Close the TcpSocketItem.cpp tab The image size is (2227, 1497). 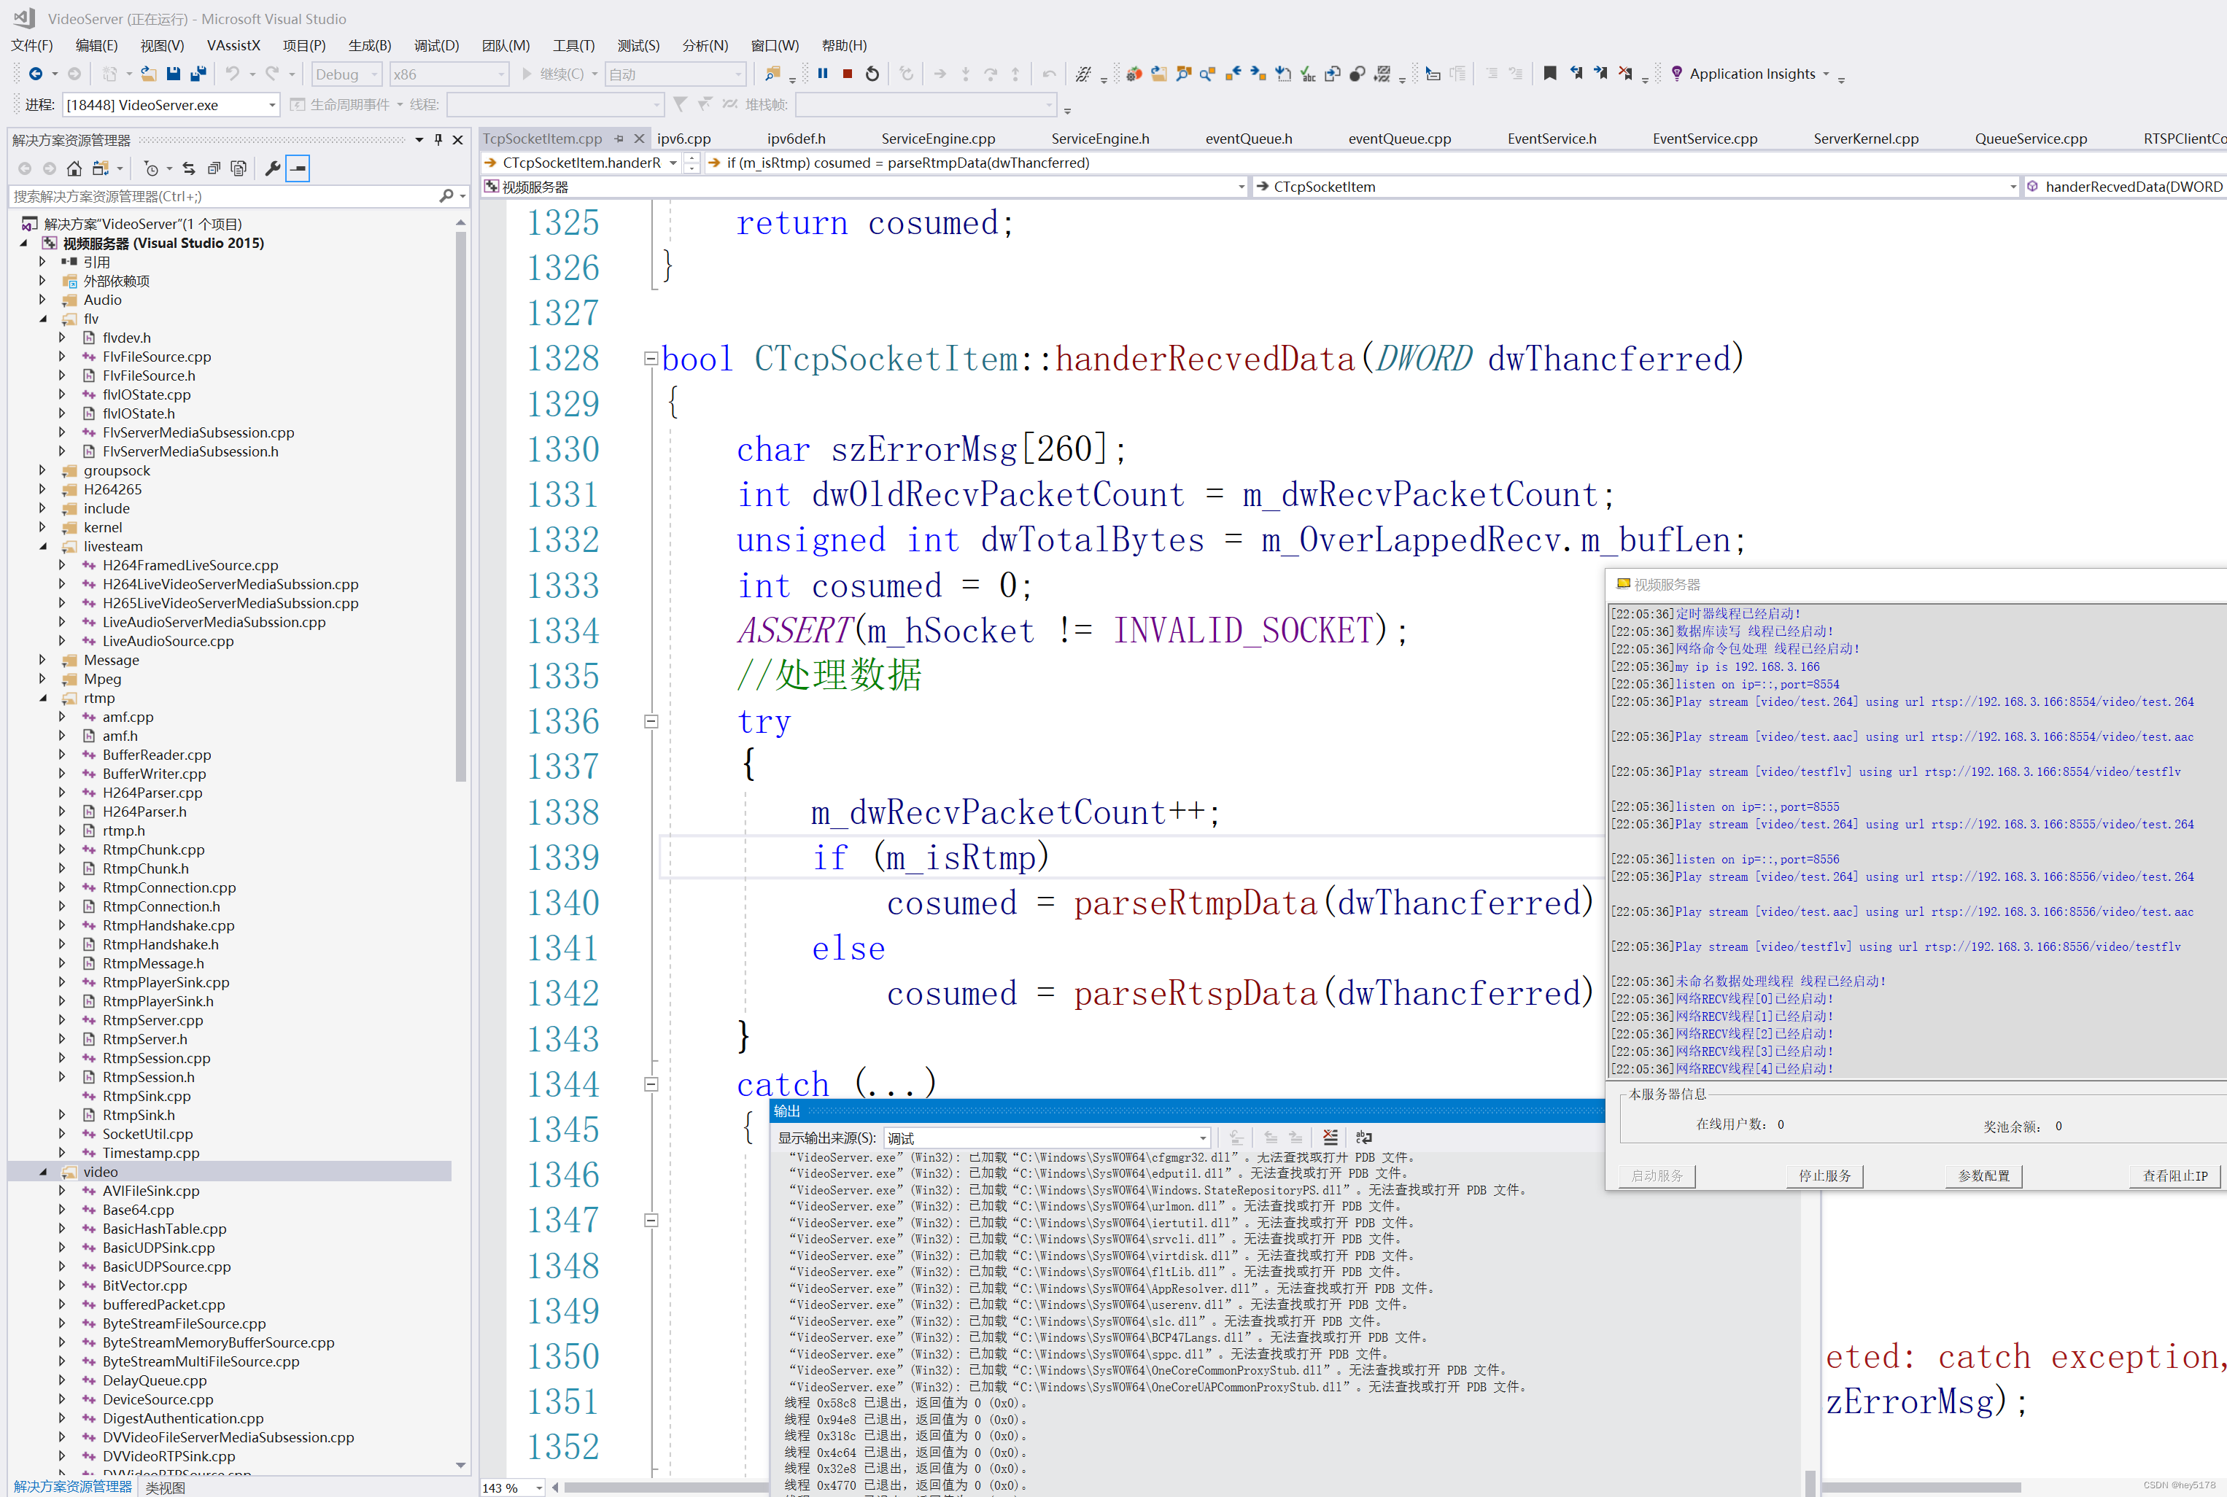pos(640,139)
